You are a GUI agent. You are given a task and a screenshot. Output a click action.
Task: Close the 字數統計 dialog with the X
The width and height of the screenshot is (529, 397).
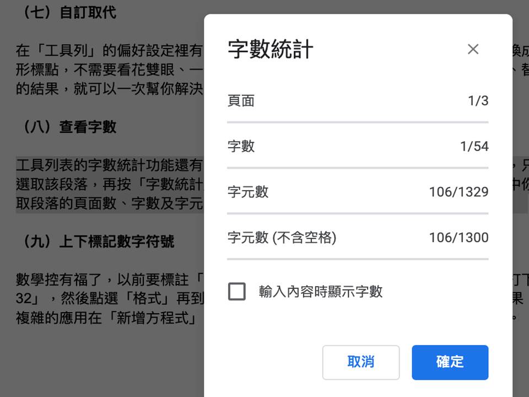473,49
